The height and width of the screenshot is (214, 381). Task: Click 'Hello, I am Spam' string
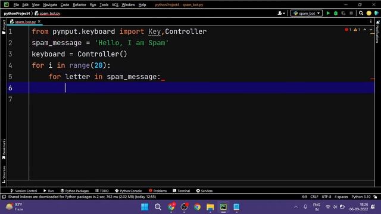click(132, 43)
